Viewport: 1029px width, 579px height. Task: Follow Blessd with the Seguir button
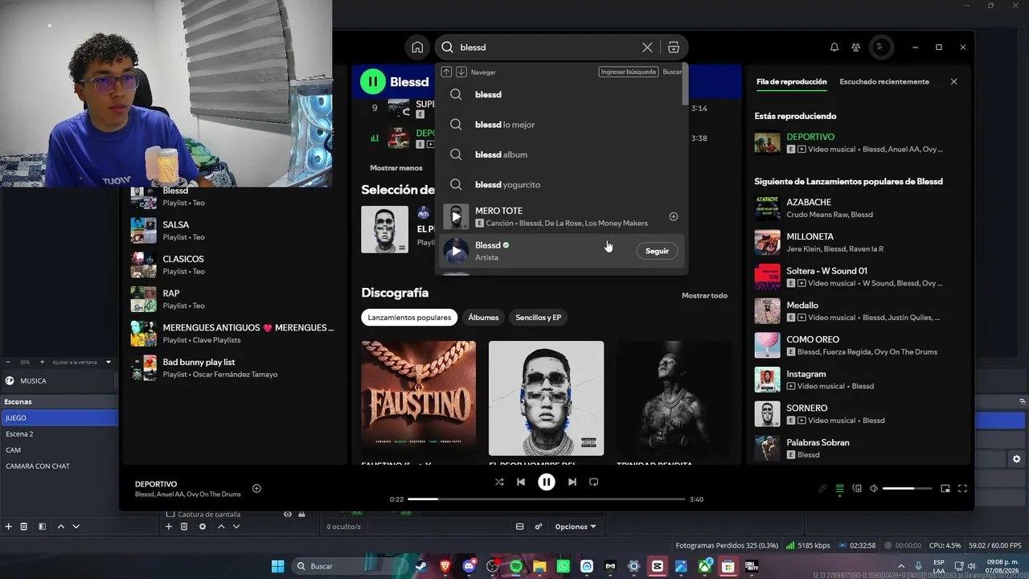pos(657,251)
